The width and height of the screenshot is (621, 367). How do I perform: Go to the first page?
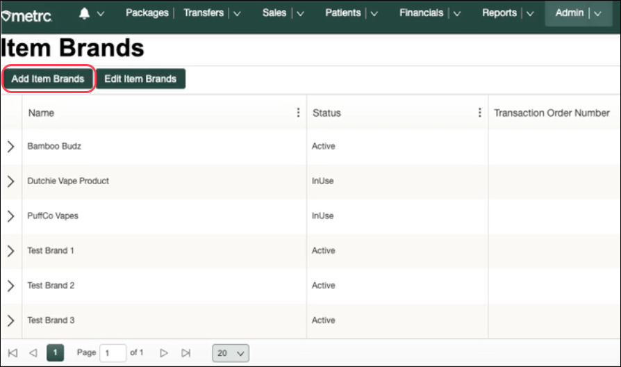click(x=13, y=352)
